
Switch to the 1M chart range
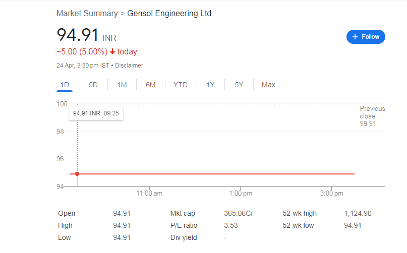[122, 85]
